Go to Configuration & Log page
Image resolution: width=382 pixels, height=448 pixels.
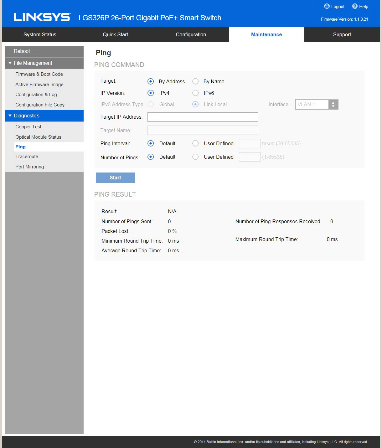[x=36, y=95]
